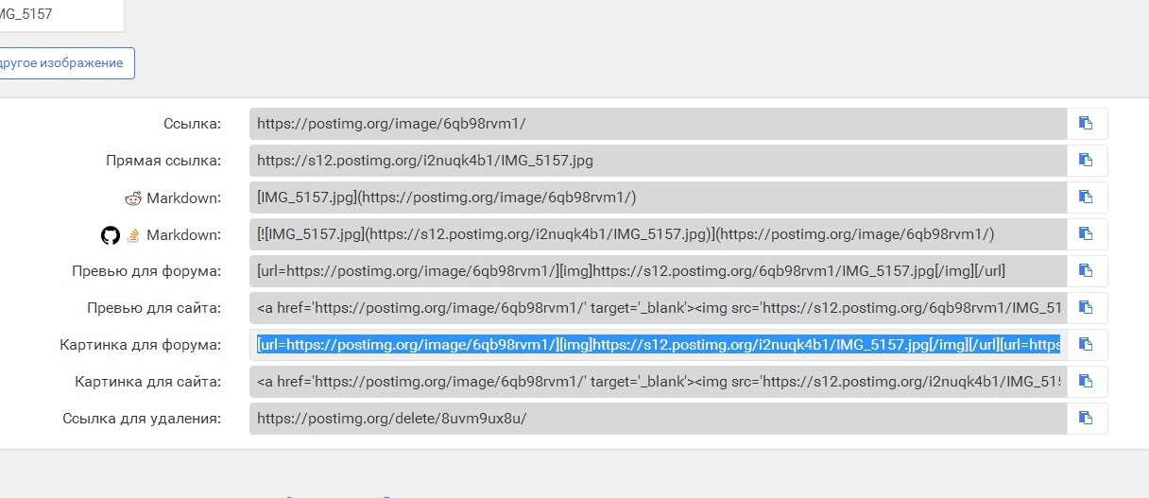Image resolution: width=1149 pixels, height=498 pixels.
Task: Copy the Превью для форума code
Action: [x=1087, y=271]
